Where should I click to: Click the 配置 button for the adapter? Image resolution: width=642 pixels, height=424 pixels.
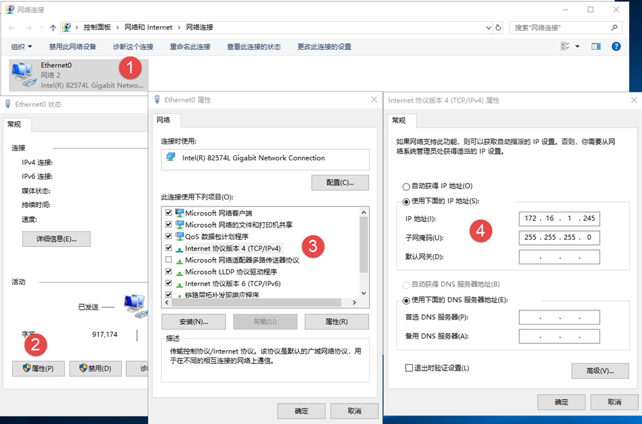pos(340,182)
